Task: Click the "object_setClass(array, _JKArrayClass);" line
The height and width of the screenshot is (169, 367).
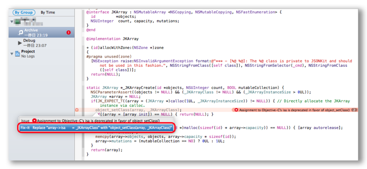Action: point(139,110)
